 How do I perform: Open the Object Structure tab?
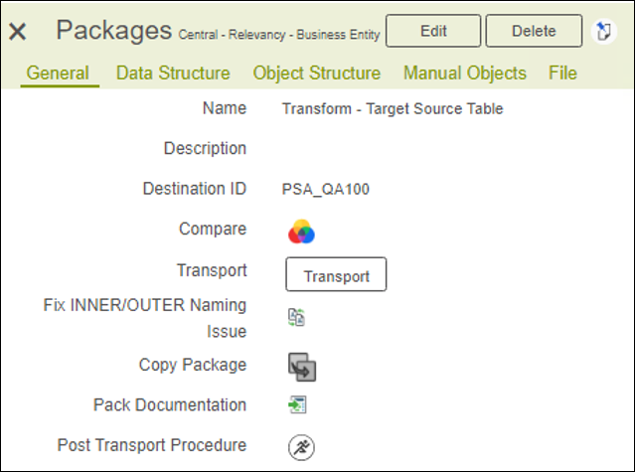pyautogui.click(x=317, y=74)
